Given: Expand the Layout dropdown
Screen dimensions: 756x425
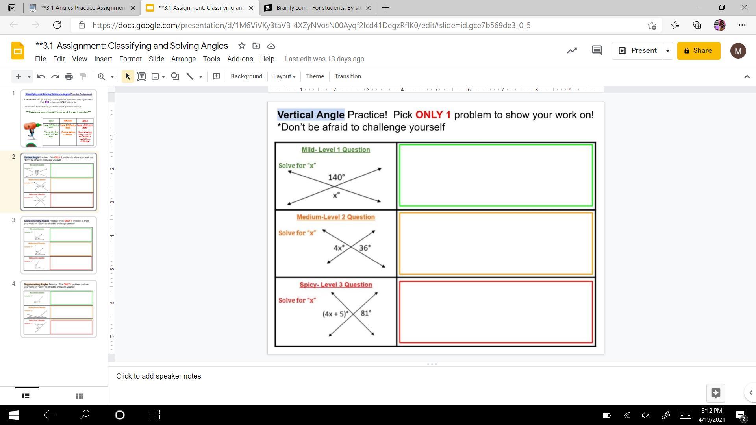Looking at the screenshot, I should (x=284, y=76).
